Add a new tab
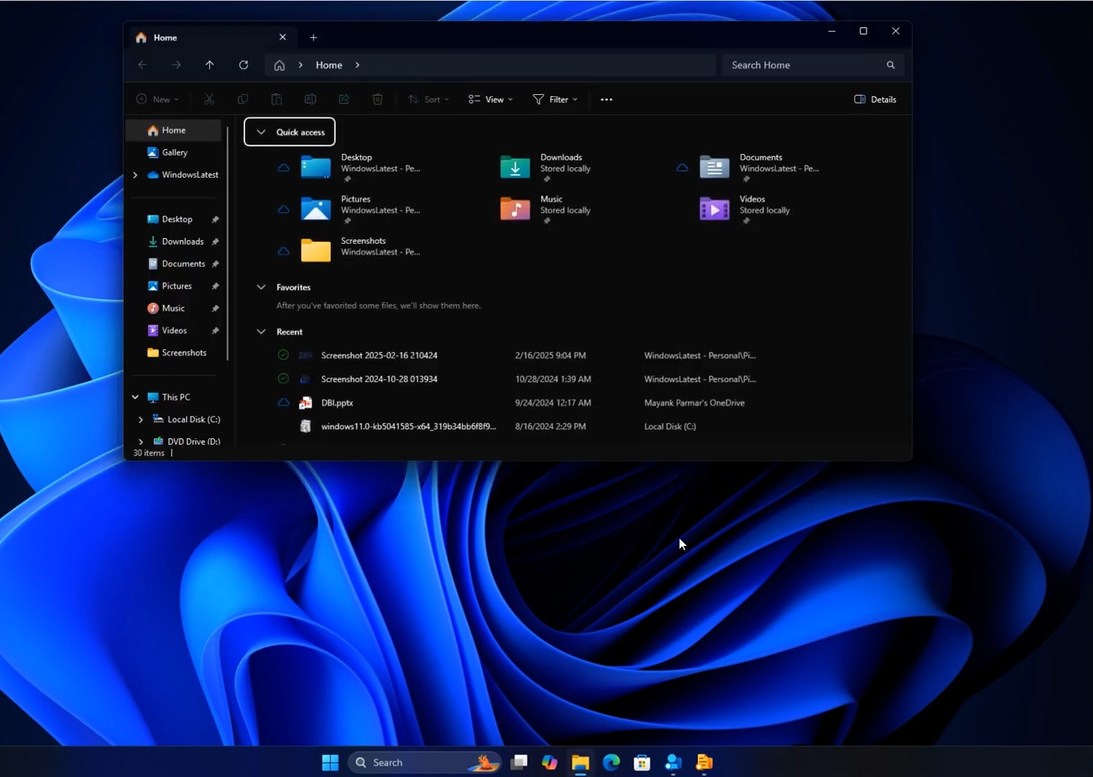The image size is (1093, 777). coord(314,37)
